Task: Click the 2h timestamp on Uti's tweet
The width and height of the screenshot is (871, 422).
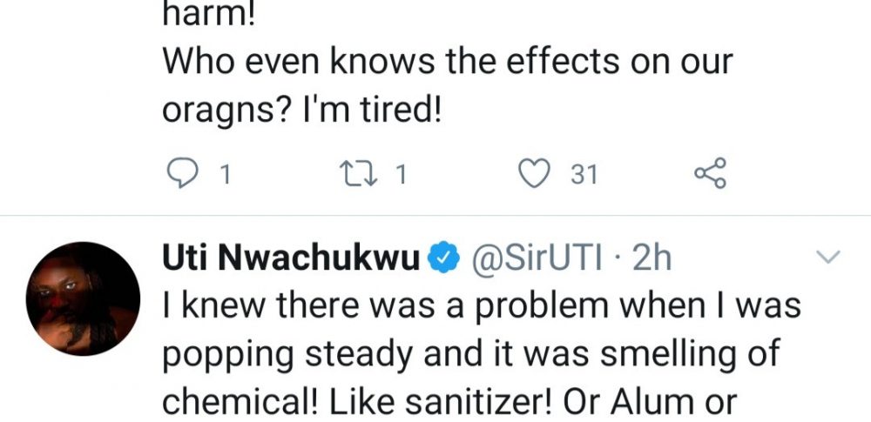Action: tap(650, 258)
